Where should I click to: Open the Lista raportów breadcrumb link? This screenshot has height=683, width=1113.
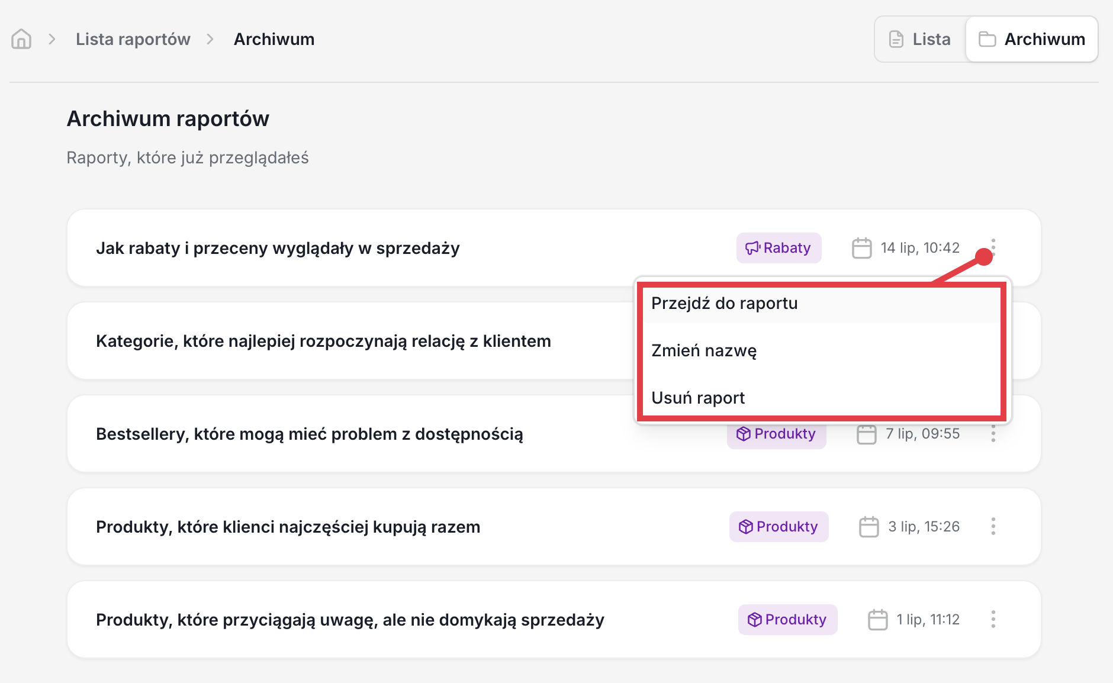coord(133,39)
